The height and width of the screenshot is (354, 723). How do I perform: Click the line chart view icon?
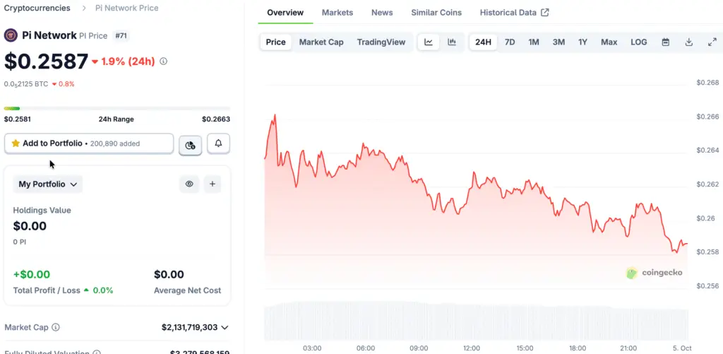coord(429,42)
